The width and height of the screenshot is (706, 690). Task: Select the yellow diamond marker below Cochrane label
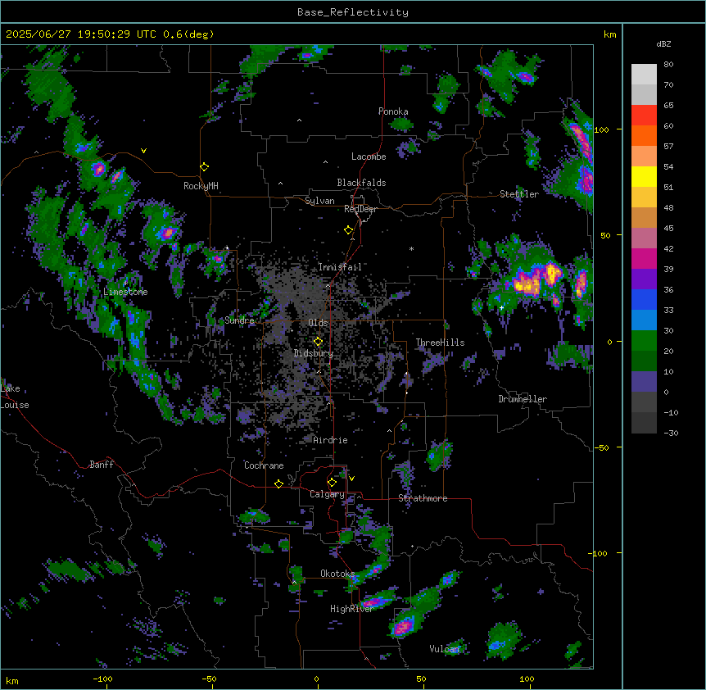[278, 483]
